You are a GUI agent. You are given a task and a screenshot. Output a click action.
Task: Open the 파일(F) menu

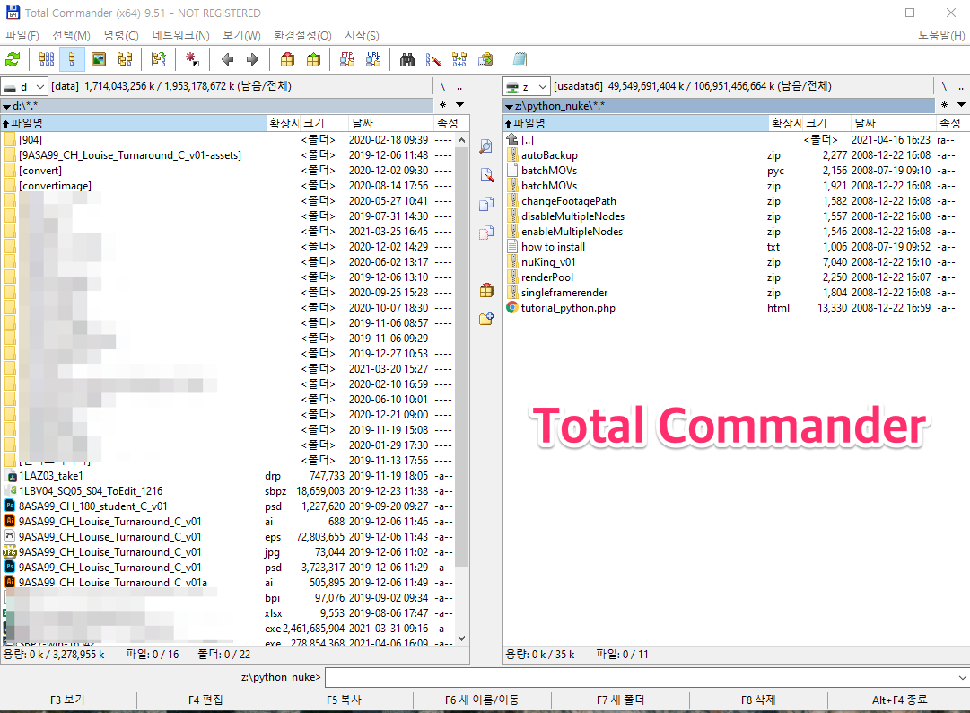22,35
